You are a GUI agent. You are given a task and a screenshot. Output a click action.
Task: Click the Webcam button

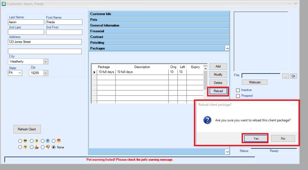click(255, 82)
